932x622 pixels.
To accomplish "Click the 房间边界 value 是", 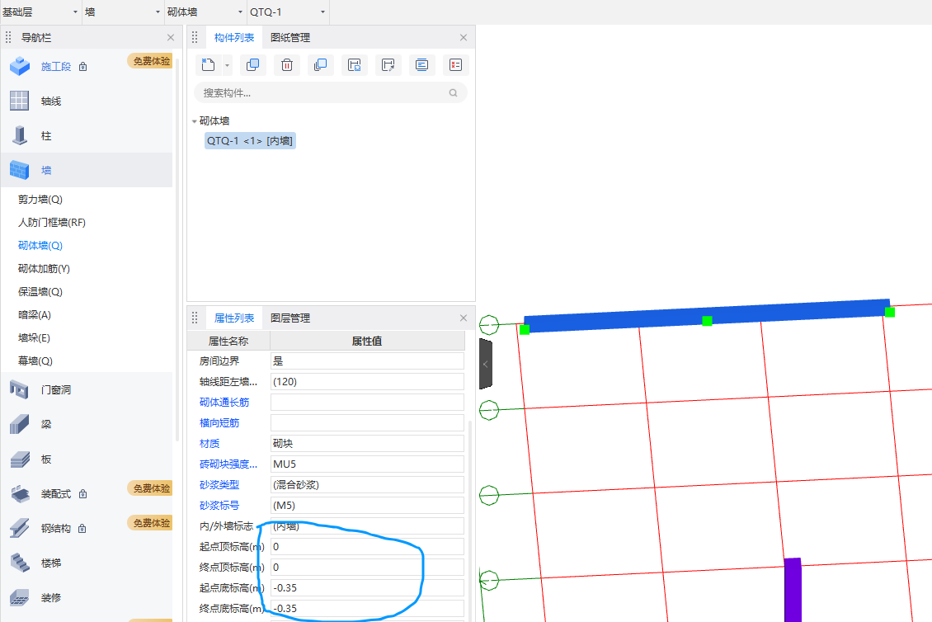I will click(367, 361).
